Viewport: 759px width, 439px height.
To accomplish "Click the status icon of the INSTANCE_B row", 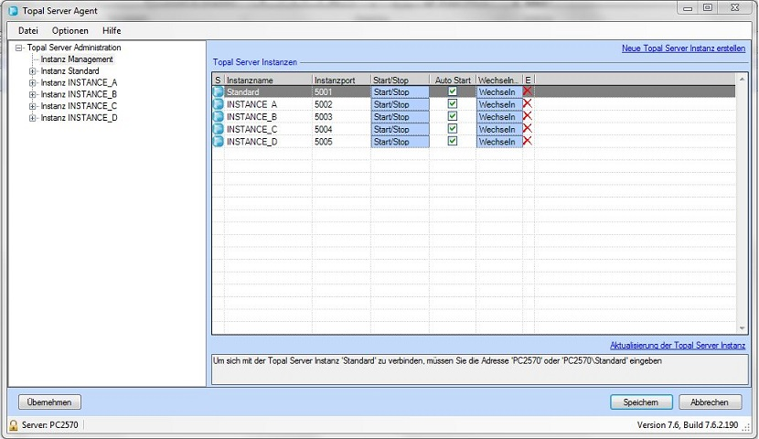I will 218,117.
